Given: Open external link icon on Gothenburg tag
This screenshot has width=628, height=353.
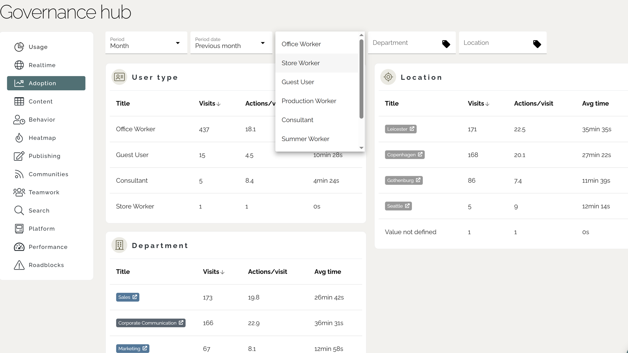Looking at the screenshot, I should (x=418, y=180).
